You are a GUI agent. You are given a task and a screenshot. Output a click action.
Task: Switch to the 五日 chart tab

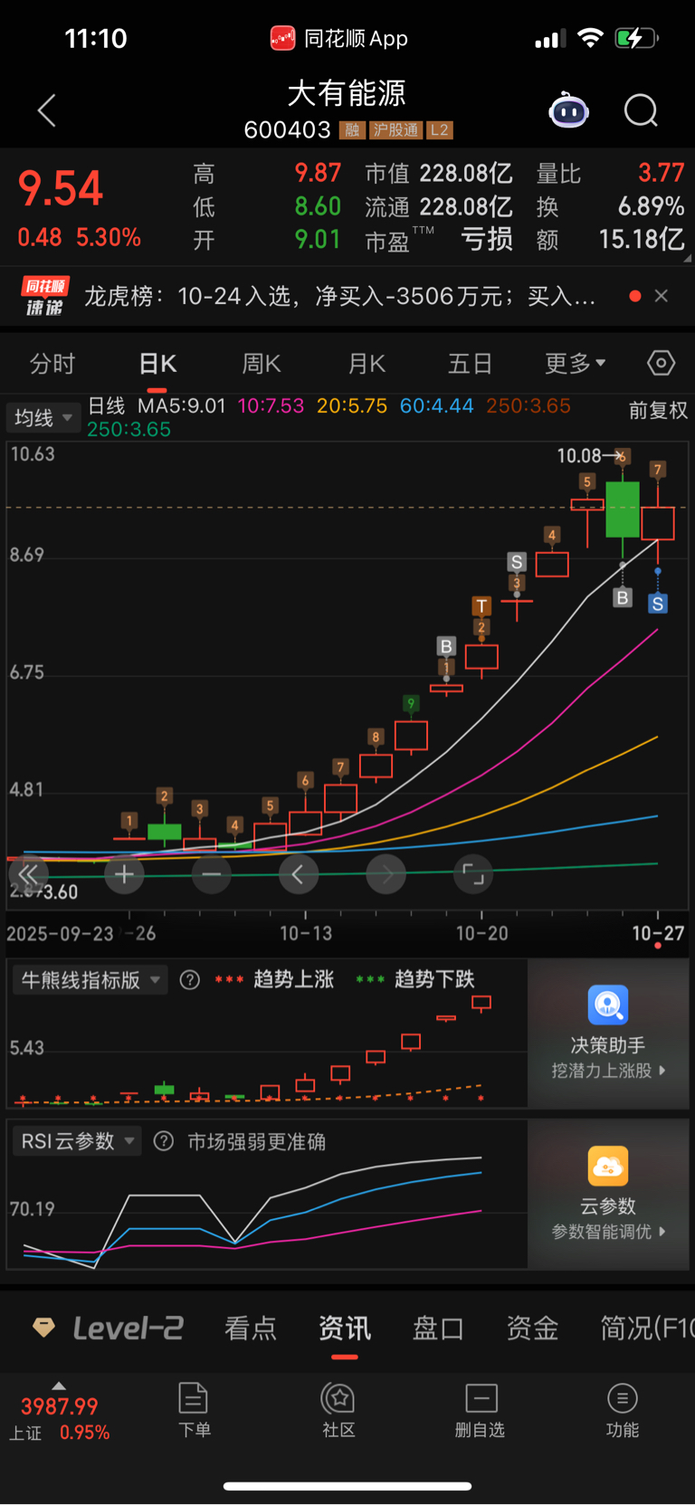(471, 364)
